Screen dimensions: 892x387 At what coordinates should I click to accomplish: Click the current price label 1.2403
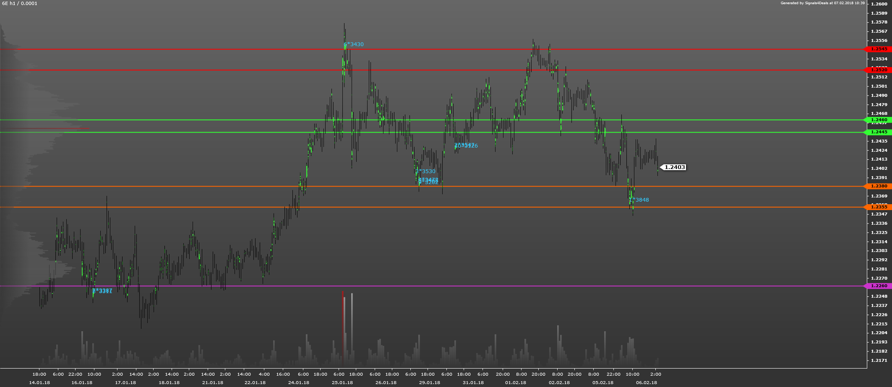(x=675, y=167)
